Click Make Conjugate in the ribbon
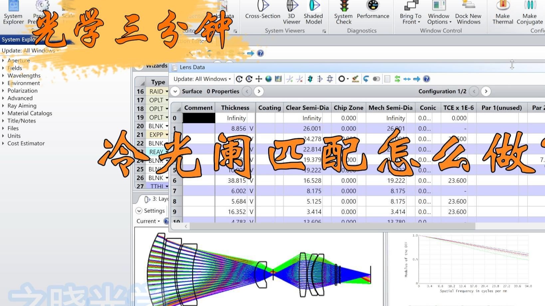 pos(529,13)
